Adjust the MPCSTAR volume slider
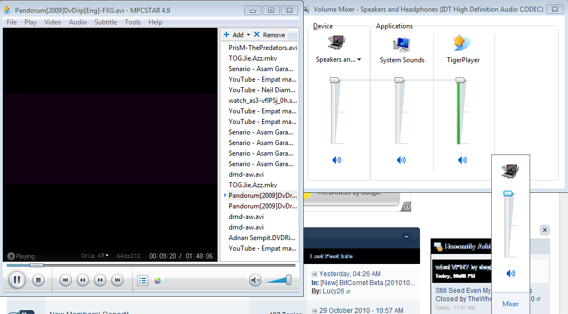The height and width of the screenshot is (314, 568). coord(288,280)
